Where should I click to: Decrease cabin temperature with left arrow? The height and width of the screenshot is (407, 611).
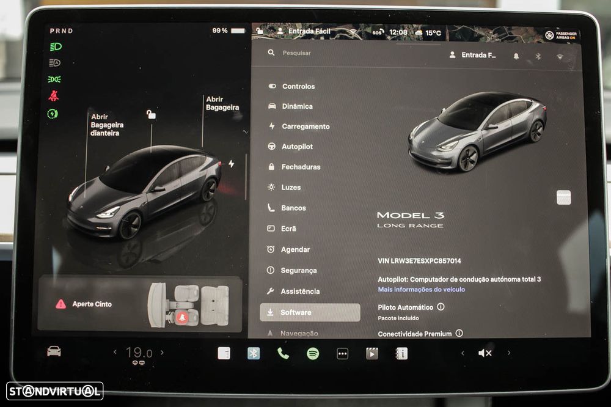(115, 353)
